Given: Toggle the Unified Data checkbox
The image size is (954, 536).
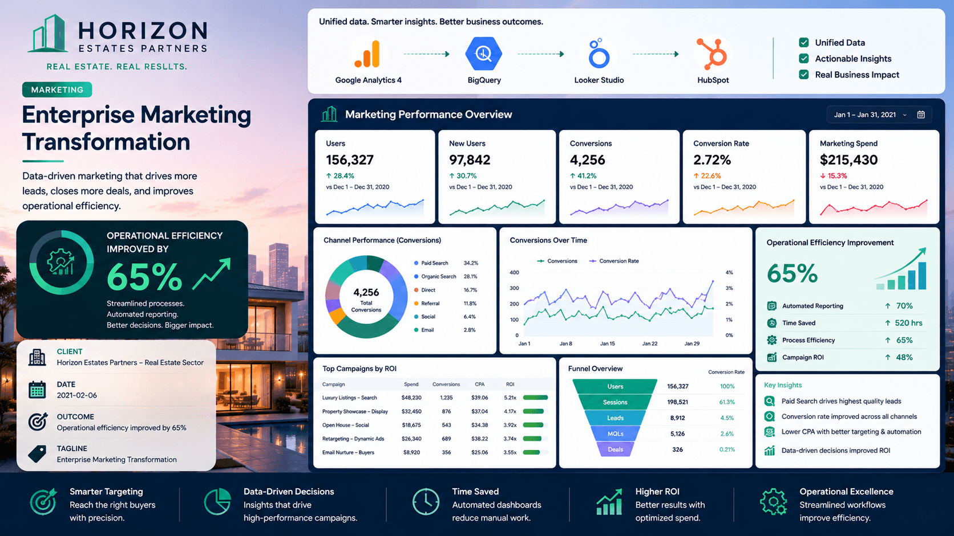Looking at the screenshot, I should 804,42.
